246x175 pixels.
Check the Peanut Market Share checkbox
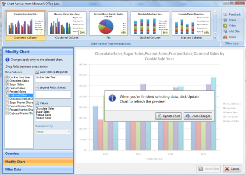click(x=7, y=106)
